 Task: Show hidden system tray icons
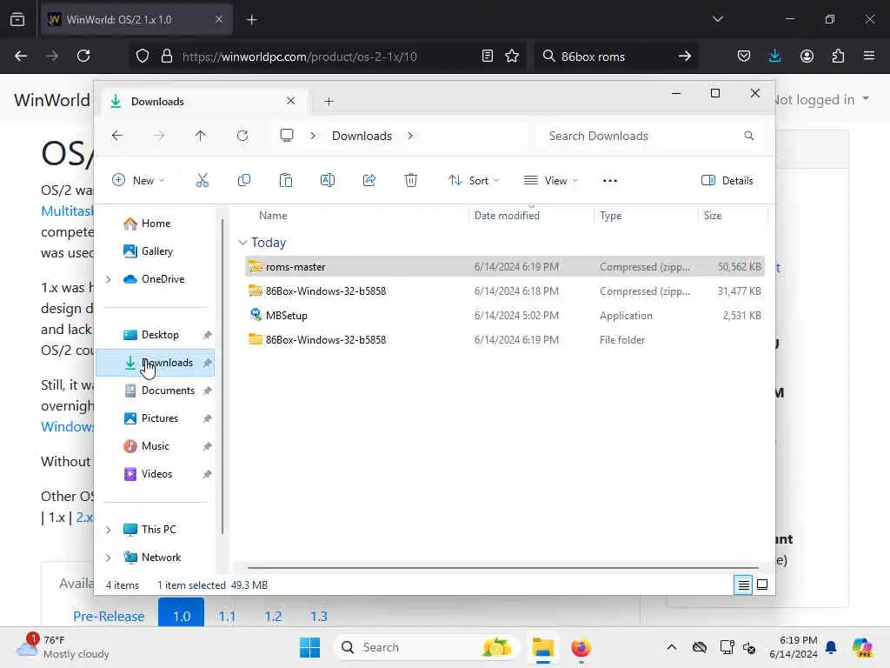[x=672, y=647]
